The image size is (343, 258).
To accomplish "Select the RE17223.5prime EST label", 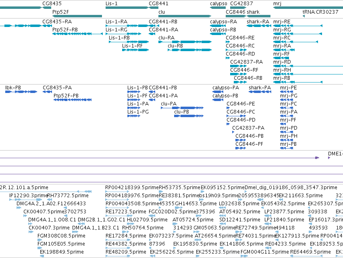I will click(126, 212).
